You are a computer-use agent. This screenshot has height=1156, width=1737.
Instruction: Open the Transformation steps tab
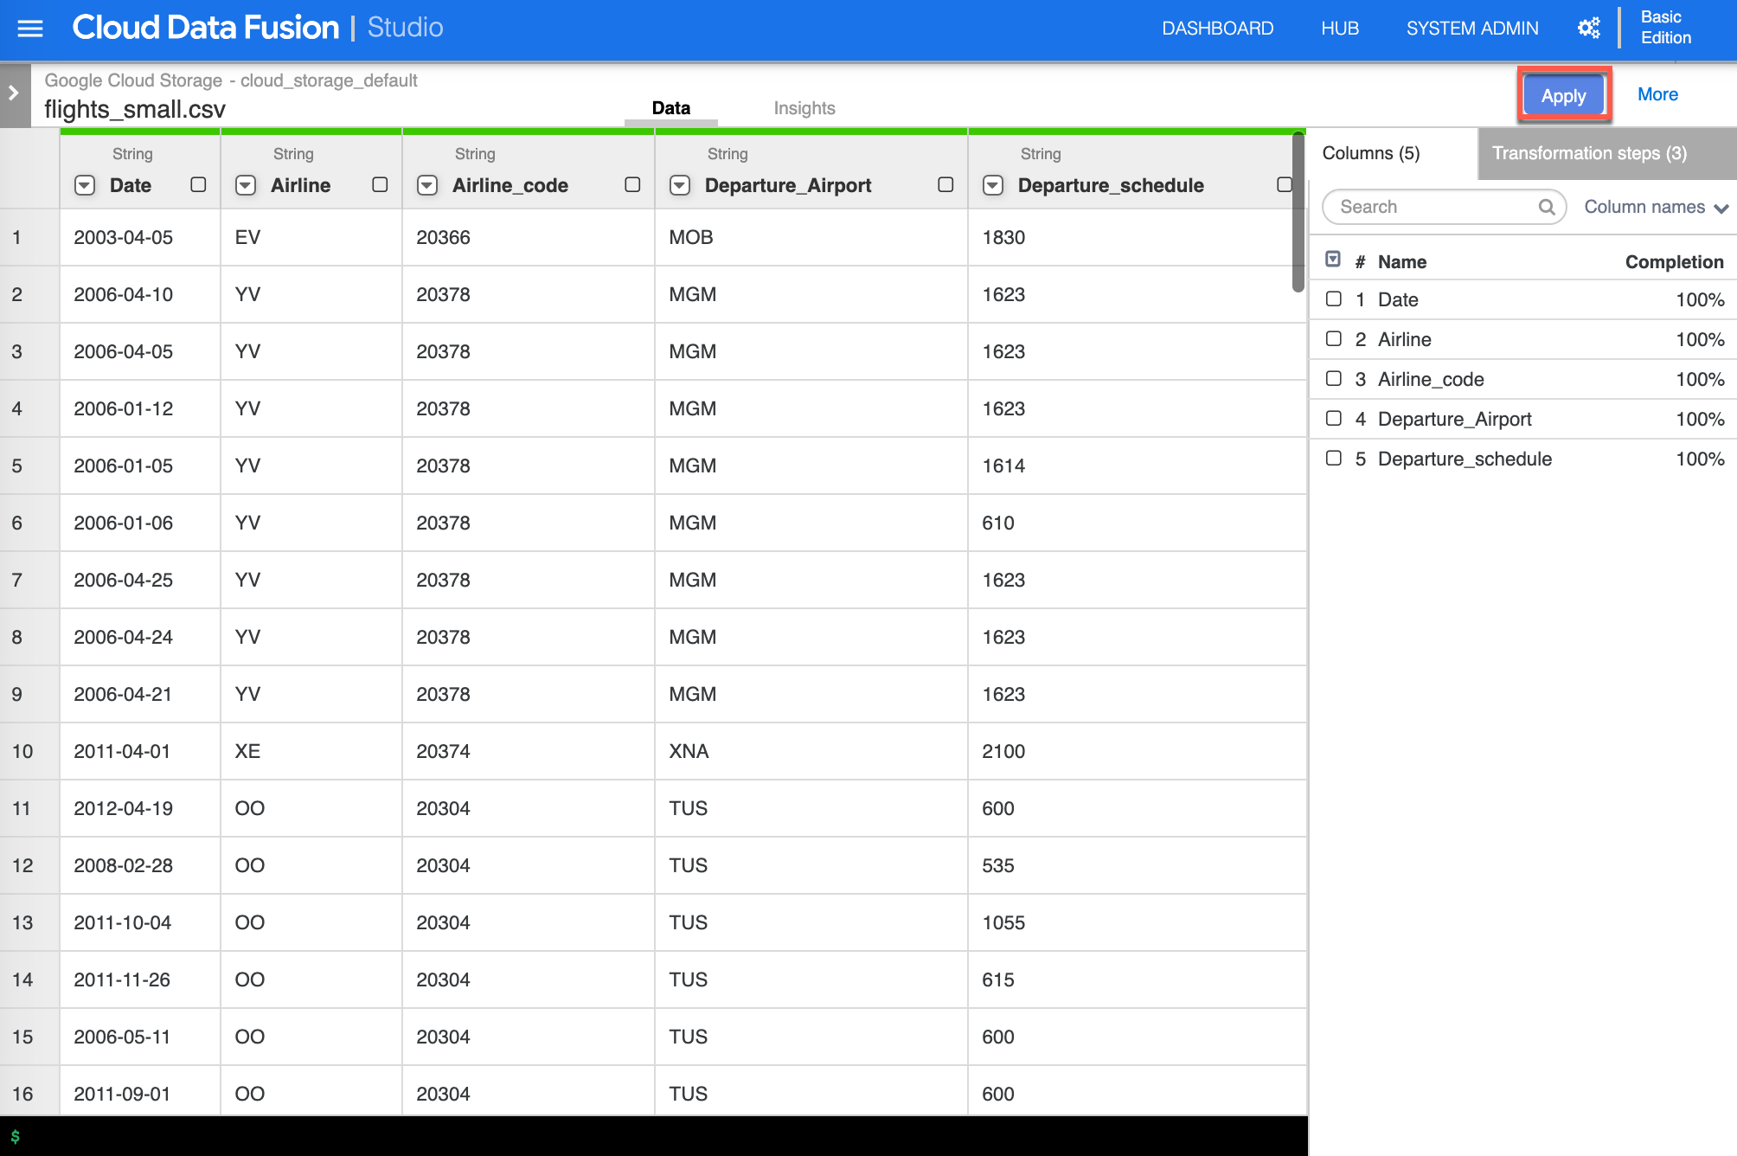(1588, 153)
